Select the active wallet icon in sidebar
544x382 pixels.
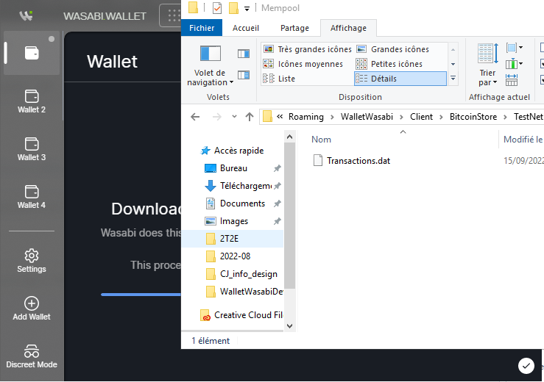click(32, 53)
